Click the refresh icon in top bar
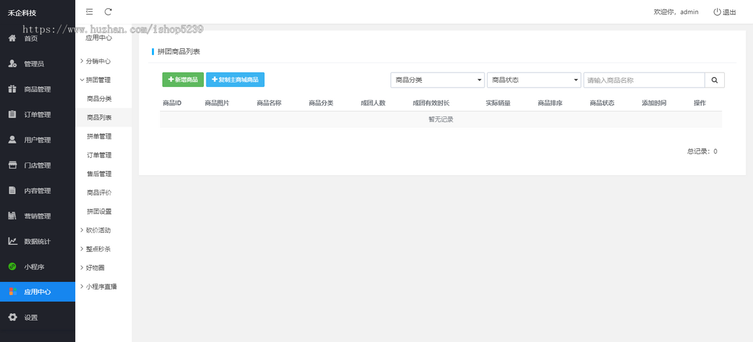This screenshot has width=753, height=342. (109, 12)
